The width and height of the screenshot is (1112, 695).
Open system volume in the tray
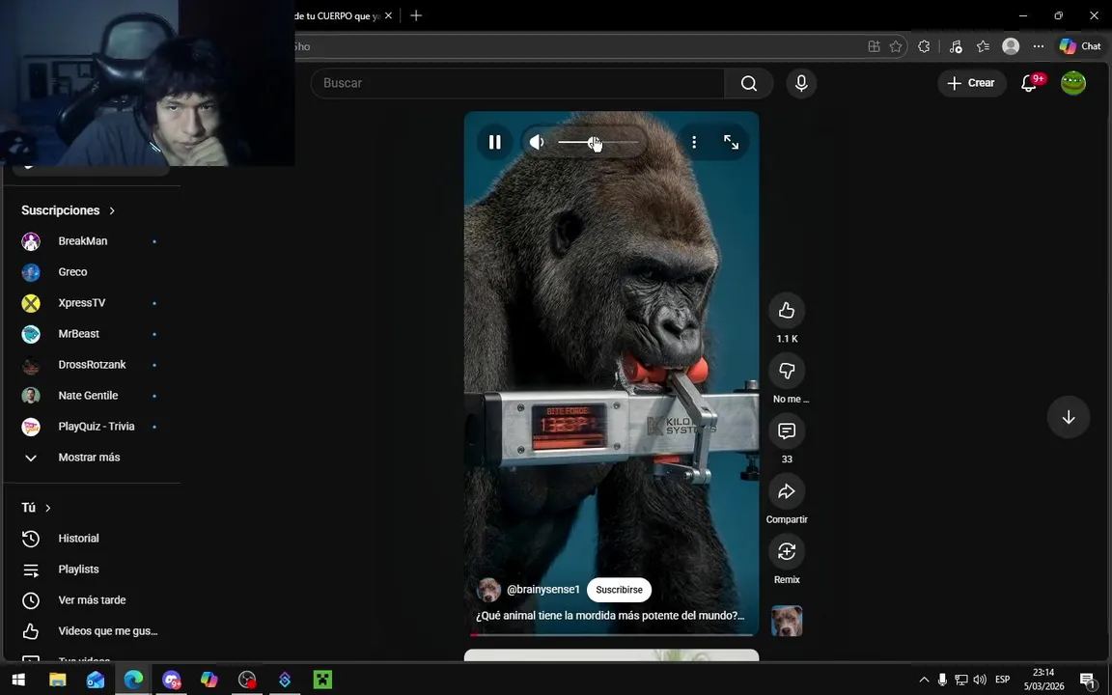980,680
